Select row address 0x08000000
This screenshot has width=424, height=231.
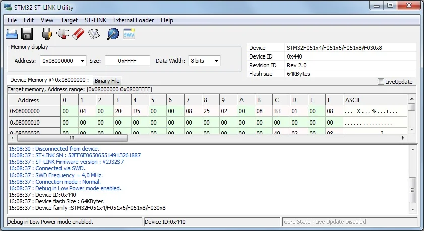tap(34, 111)
